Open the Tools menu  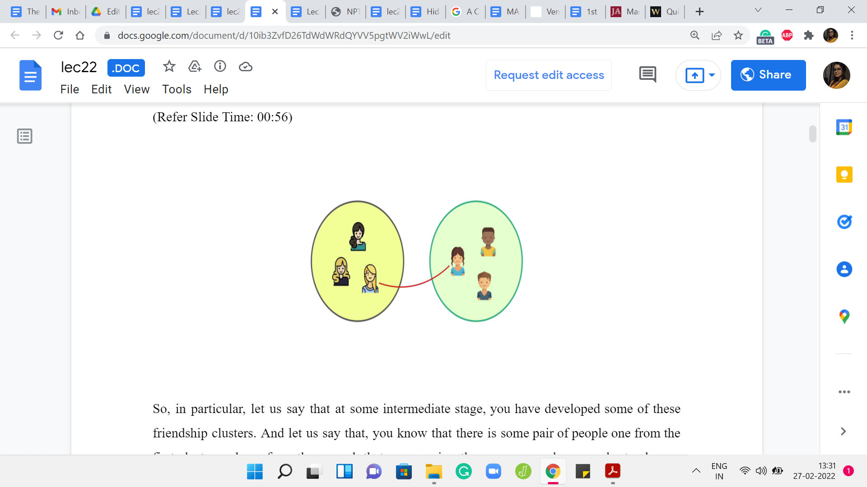[x=177, y=89]
